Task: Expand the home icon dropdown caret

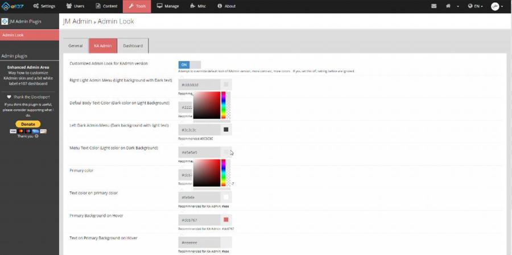Action: pos(458,6)
